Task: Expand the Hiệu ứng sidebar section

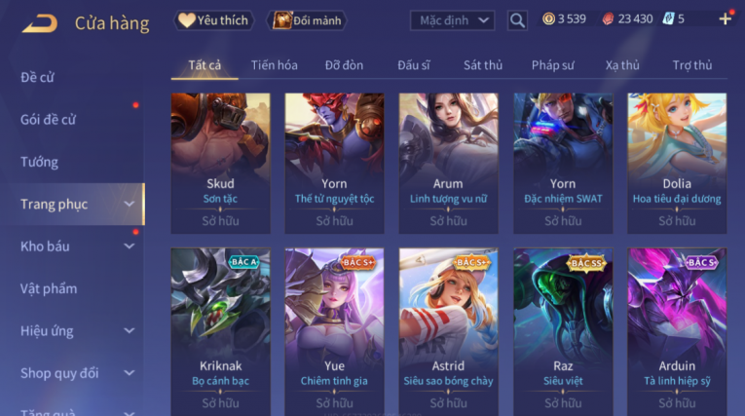Action: pyautogui.click(x=130, y=331)
